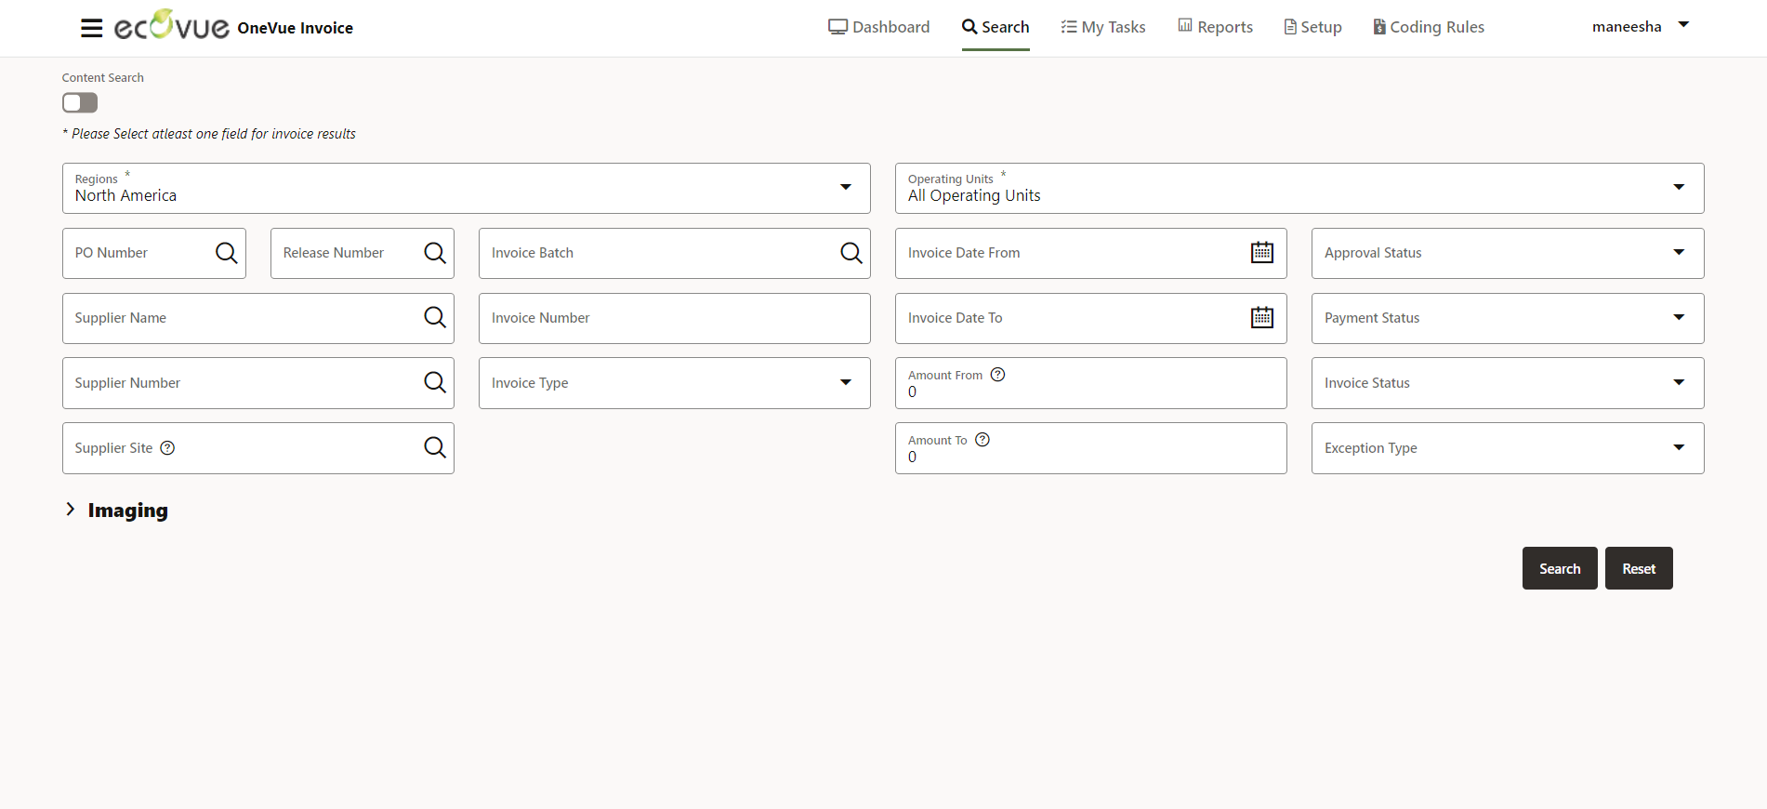Click the Invoice Number input field

click(x=674, y=318)
